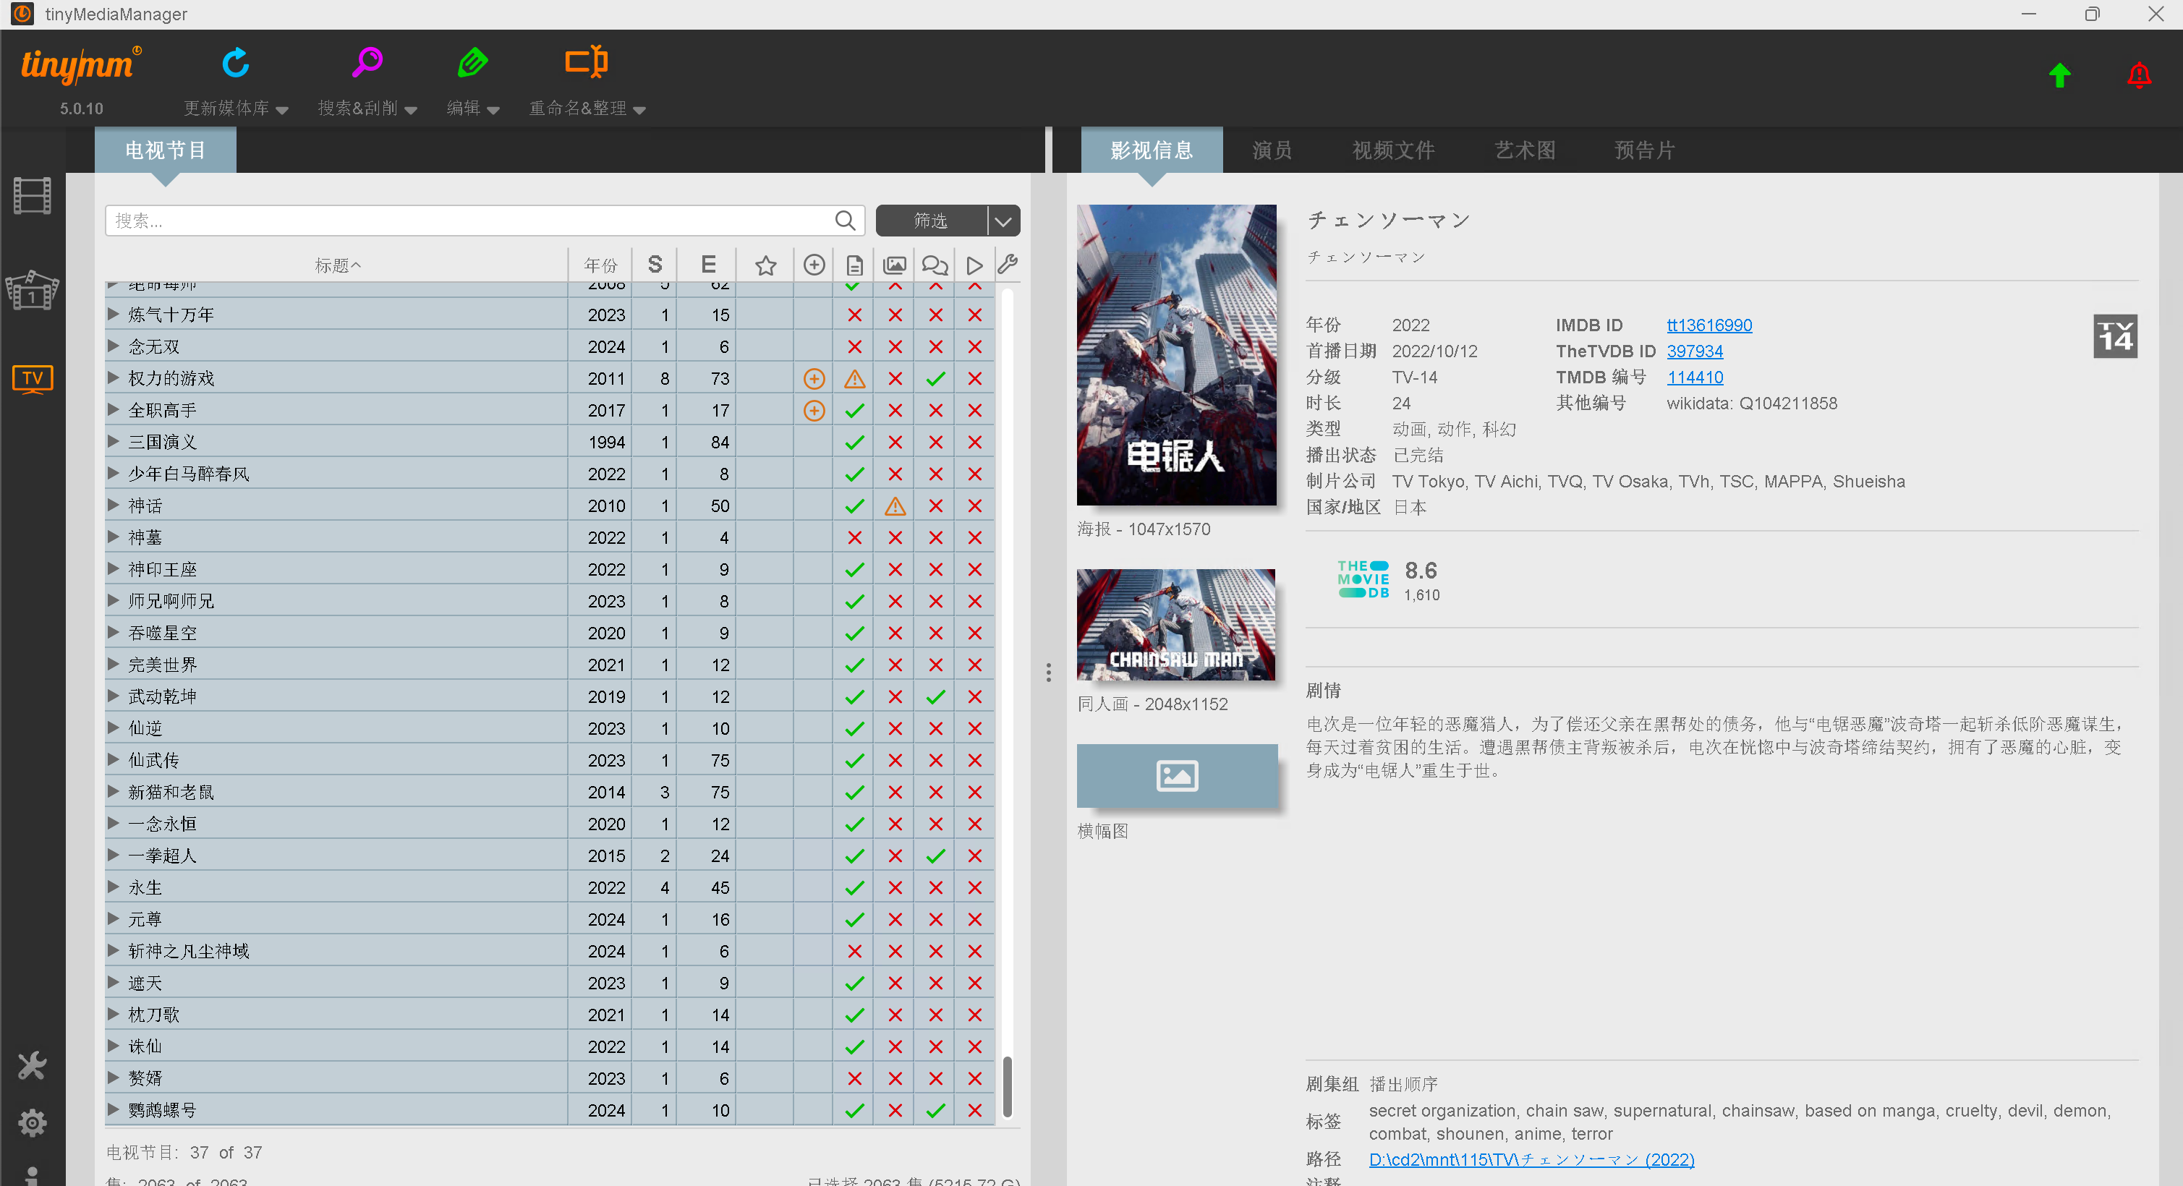Click the panel splitter dots handle

(1048, 673)
